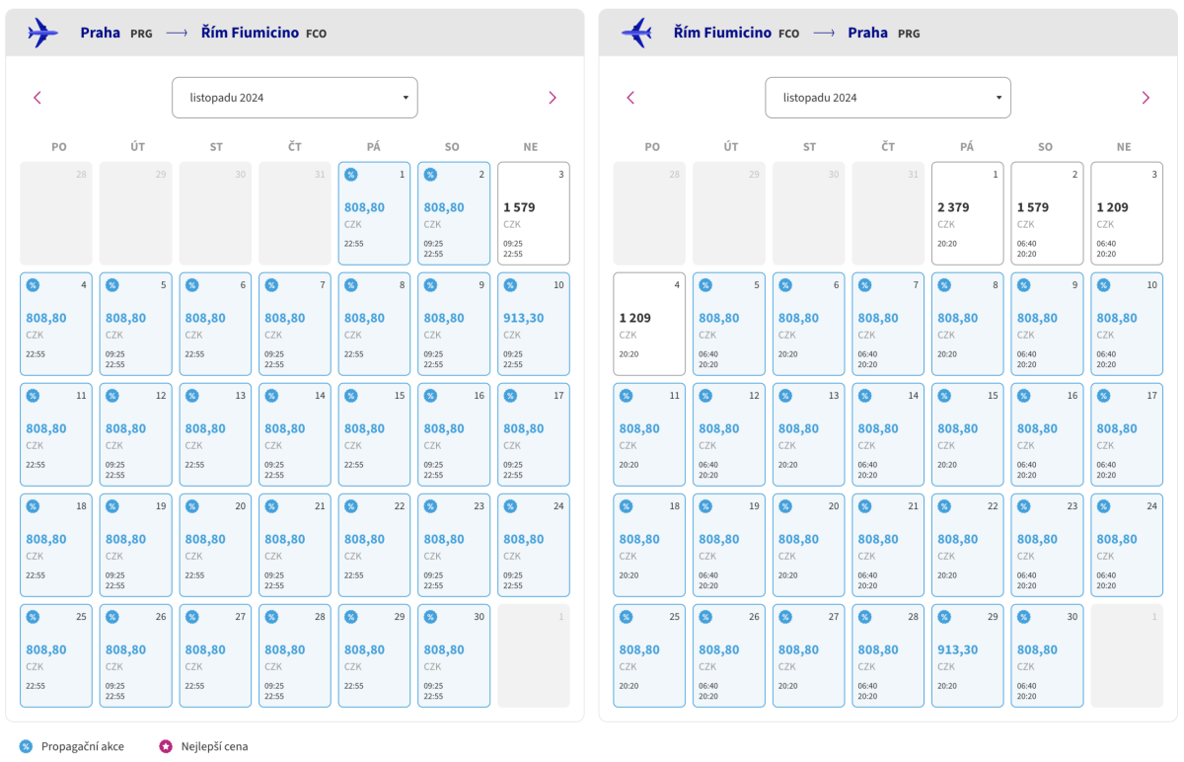Screen dimensions: 1184x762
Task: Click the pink Nejlepší cena legend icon
Action: click(165, 746)
